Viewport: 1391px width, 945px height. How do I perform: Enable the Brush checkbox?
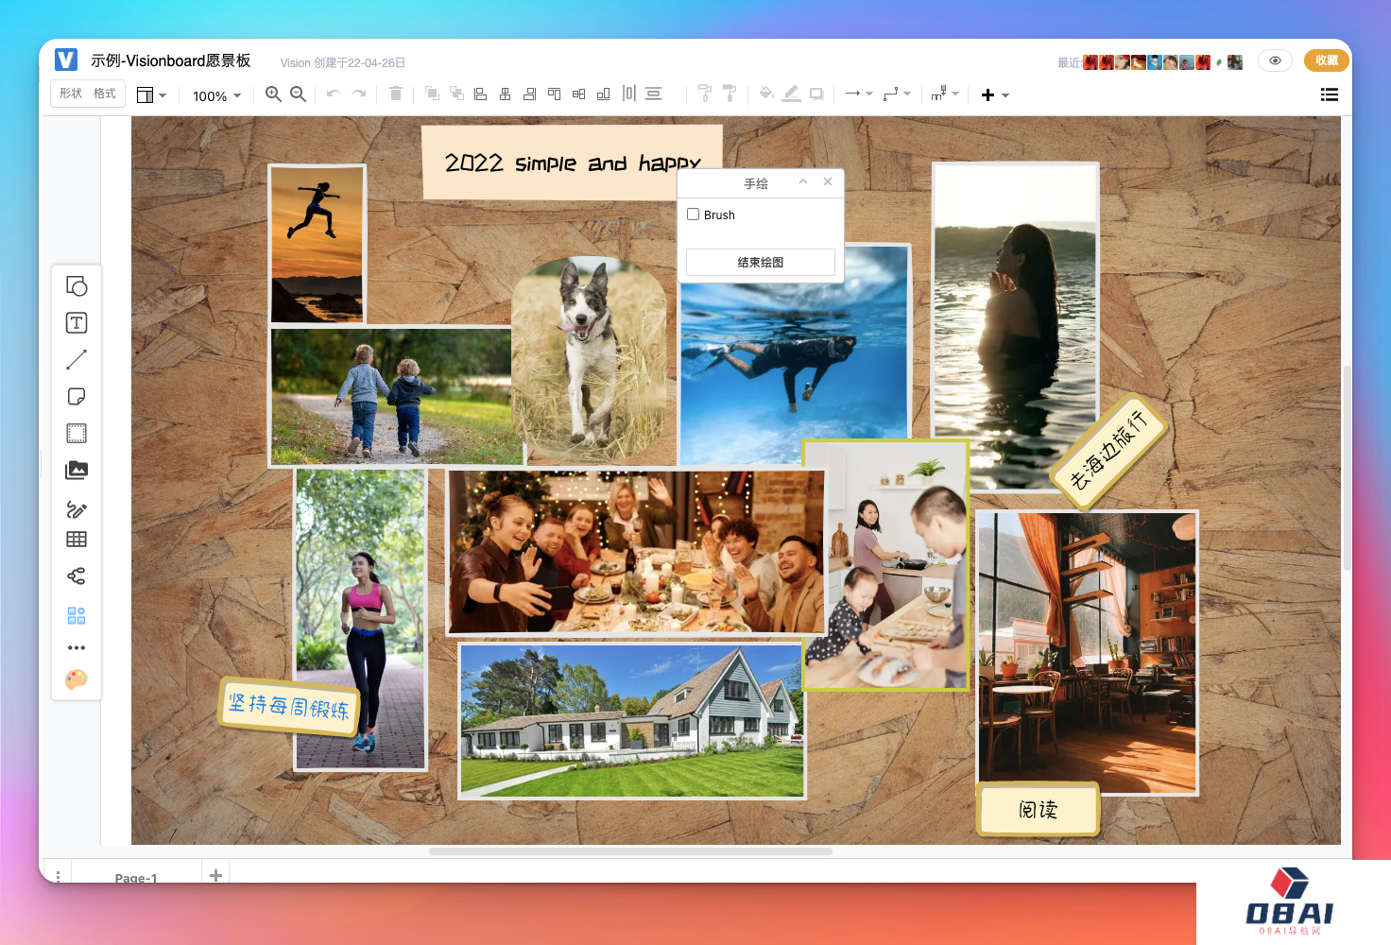(694, 215)
